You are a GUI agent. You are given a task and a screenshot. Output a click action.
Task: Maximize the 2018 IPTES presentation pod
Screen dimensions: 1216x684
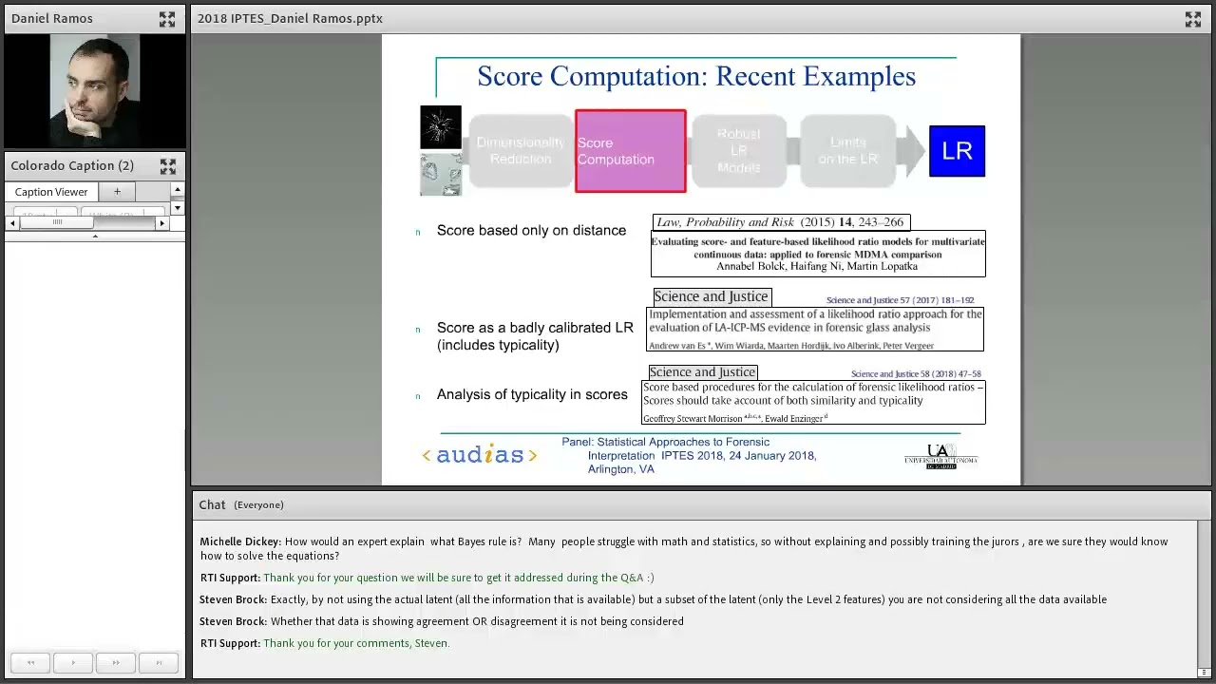(1193, 19)
